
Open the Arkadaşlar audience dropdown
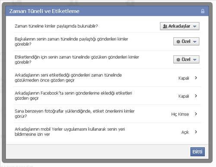click(x=180, y=26)
